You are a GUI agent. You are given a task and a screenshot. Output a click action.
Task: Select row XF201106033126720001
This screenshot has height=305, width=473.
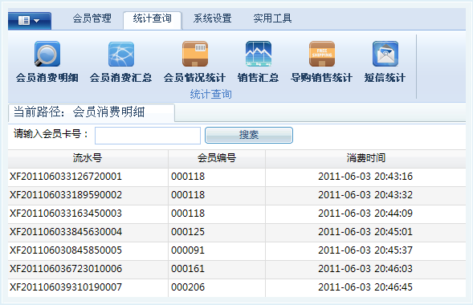pos(237,177)
